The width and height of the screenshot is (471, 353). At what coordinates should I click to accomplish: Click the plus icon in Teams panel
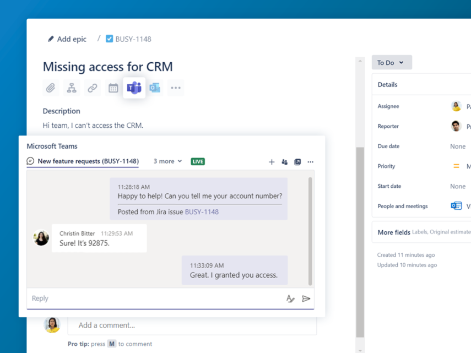point(272,162)
